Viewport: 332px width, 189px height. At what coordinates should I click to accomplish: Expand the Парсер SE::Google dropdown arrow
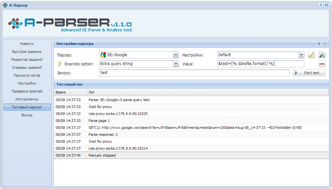point(176,55)
